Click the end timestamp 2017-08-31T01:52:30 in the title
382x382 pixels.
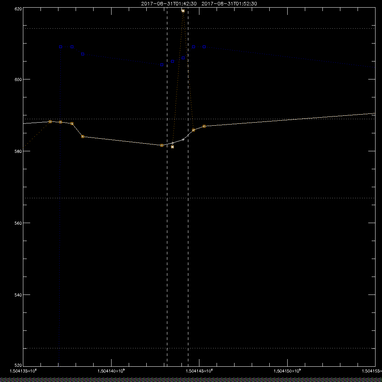[x=229, y=4]
